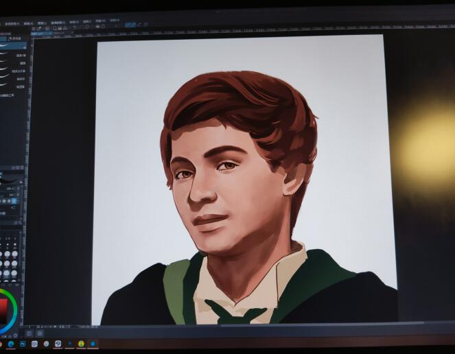Viewport: 455px width, 354px height.
Task: Open the Clip Studio Paint taskbar icon
Action: point(58,344)
